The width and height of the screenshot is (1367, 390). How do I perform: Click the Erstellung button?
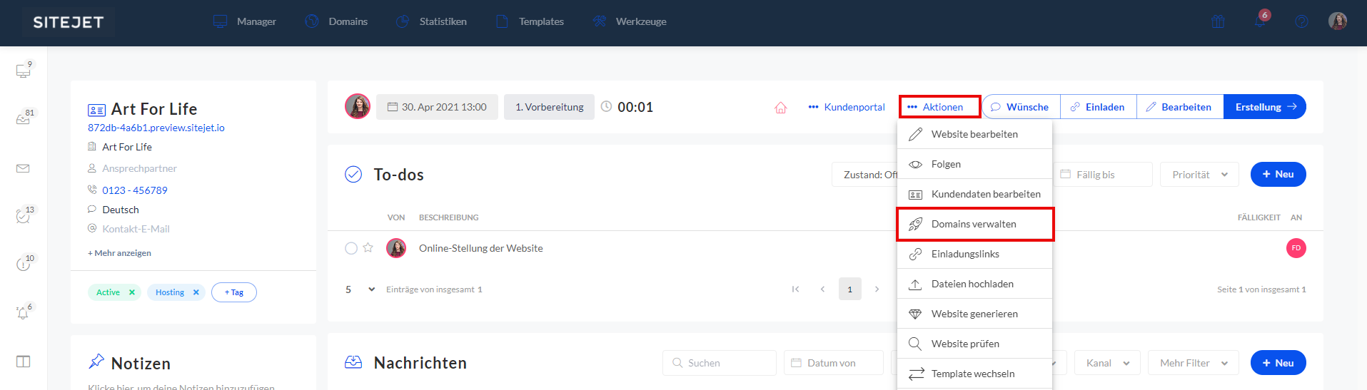(1264, 107)
